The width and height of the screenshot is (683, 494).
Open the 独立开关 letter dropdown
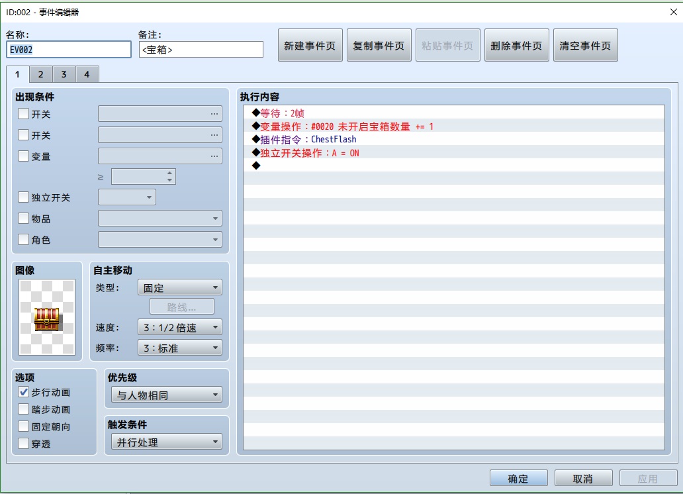pos(127,197)
